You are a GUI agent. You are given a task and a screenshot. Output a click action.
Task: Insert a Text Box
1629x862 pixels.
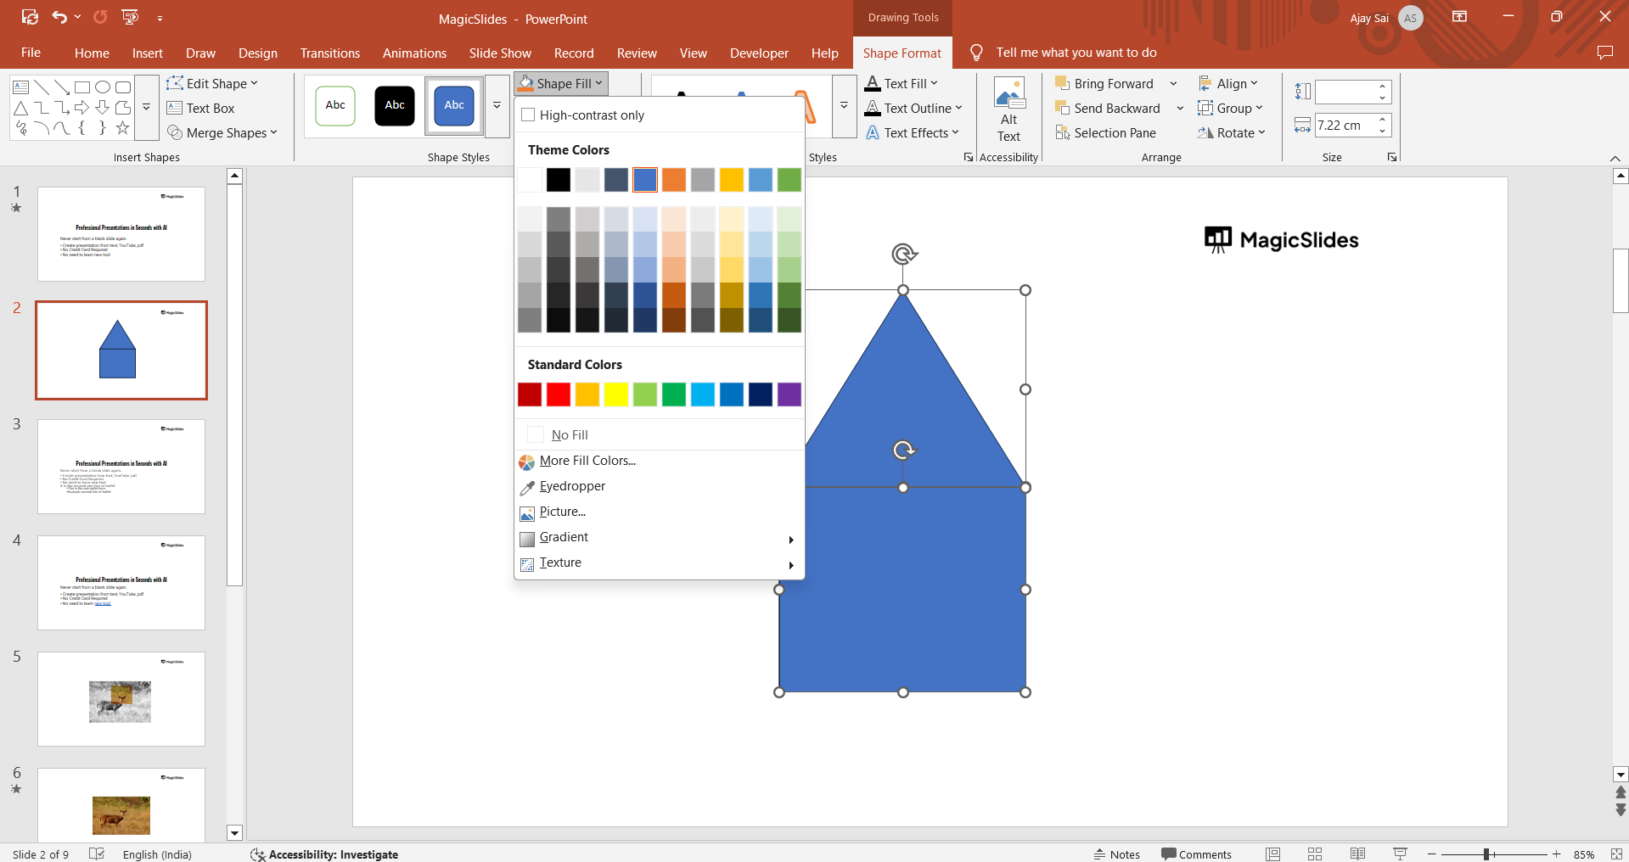point(201,109)
